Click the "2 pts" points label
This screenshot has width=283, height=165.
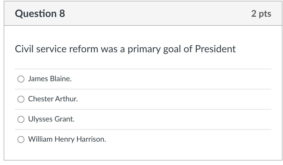tap(261, 14)
